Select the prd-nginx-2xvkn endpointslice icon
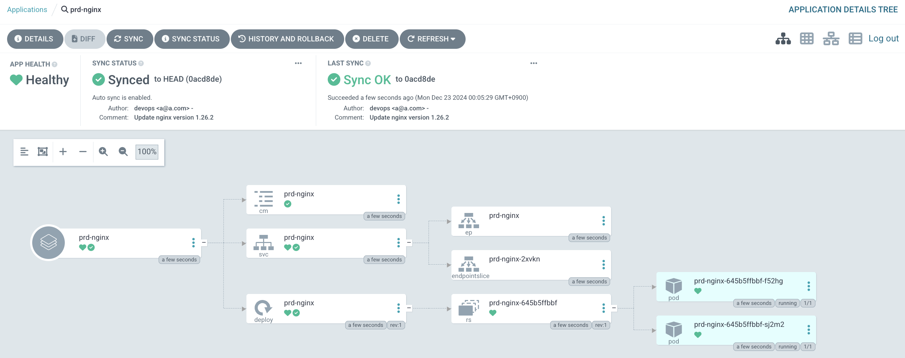The width and height of the screenshot is (905, 358). point(468,264)
